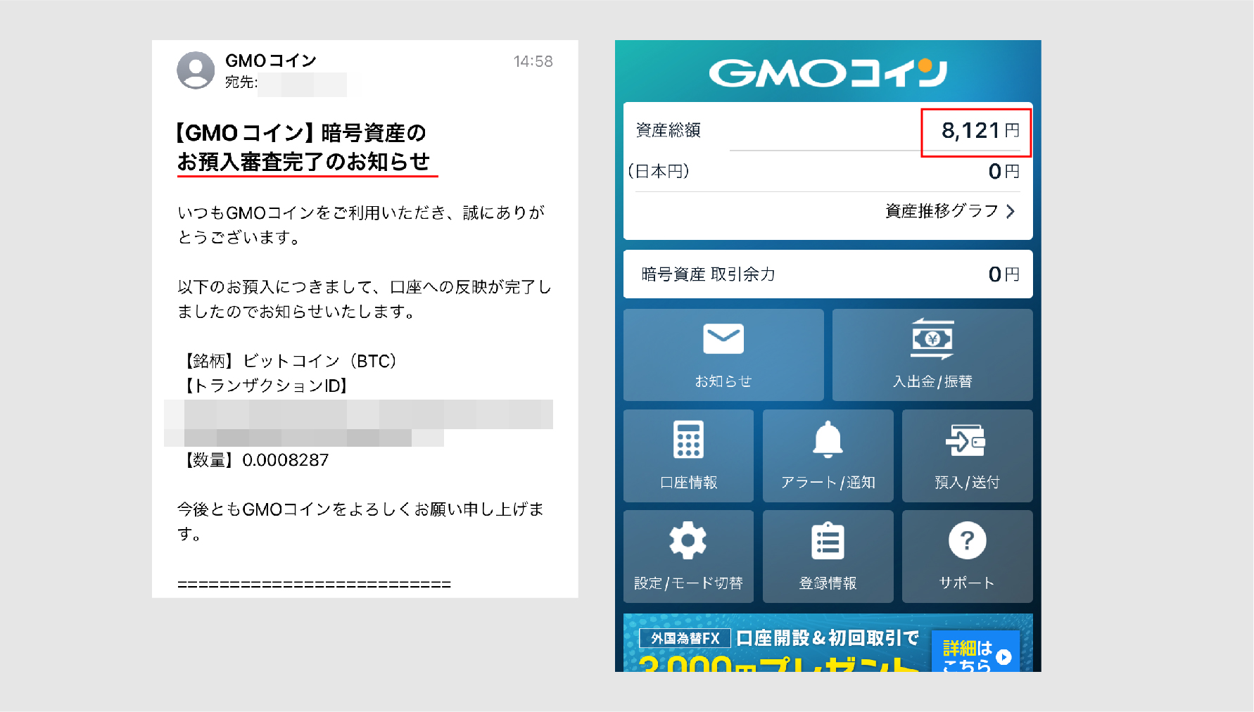Viewport: 1254px width, 712px height.
Task: Click the sender avatar in the email
Action: coord(196,70)
